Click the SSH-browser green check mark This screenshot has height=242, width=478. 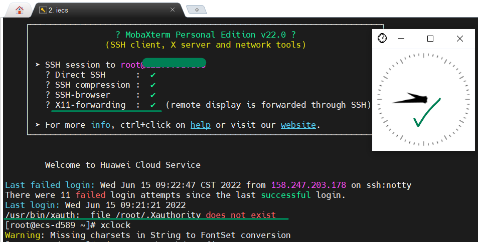pyautogui.click(x=153, y=95)
